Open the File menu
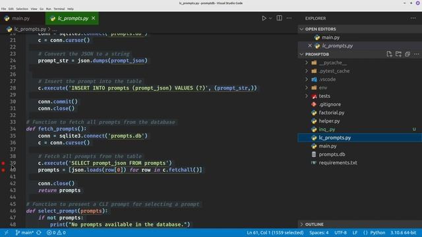 pos(3,9)
